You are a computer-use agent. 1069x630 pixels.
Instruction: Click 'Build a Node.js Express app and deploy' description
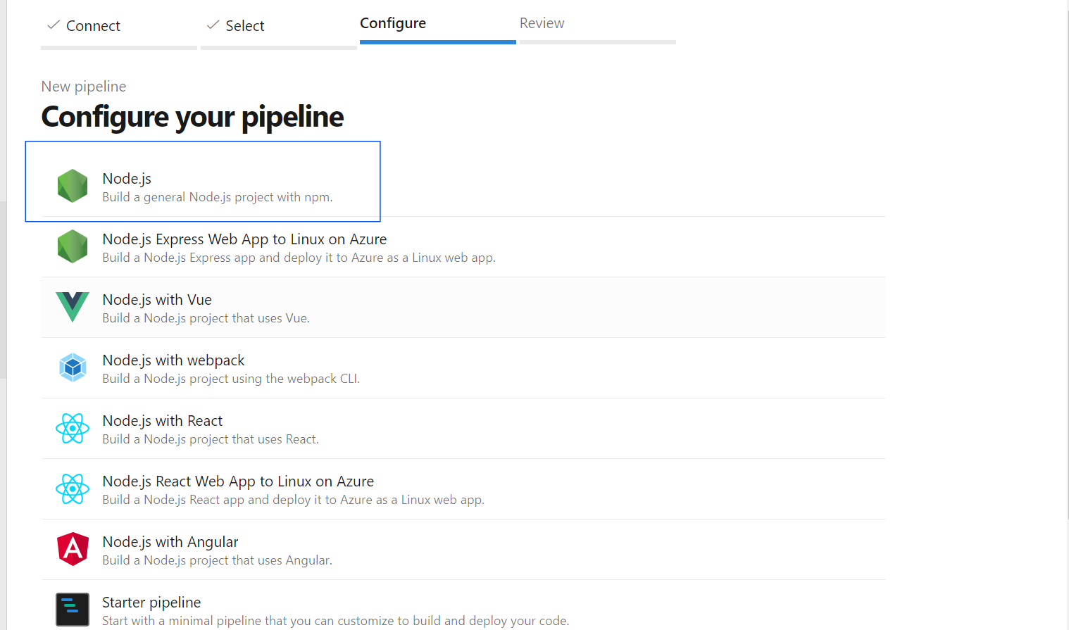click(x=299, y=258)
